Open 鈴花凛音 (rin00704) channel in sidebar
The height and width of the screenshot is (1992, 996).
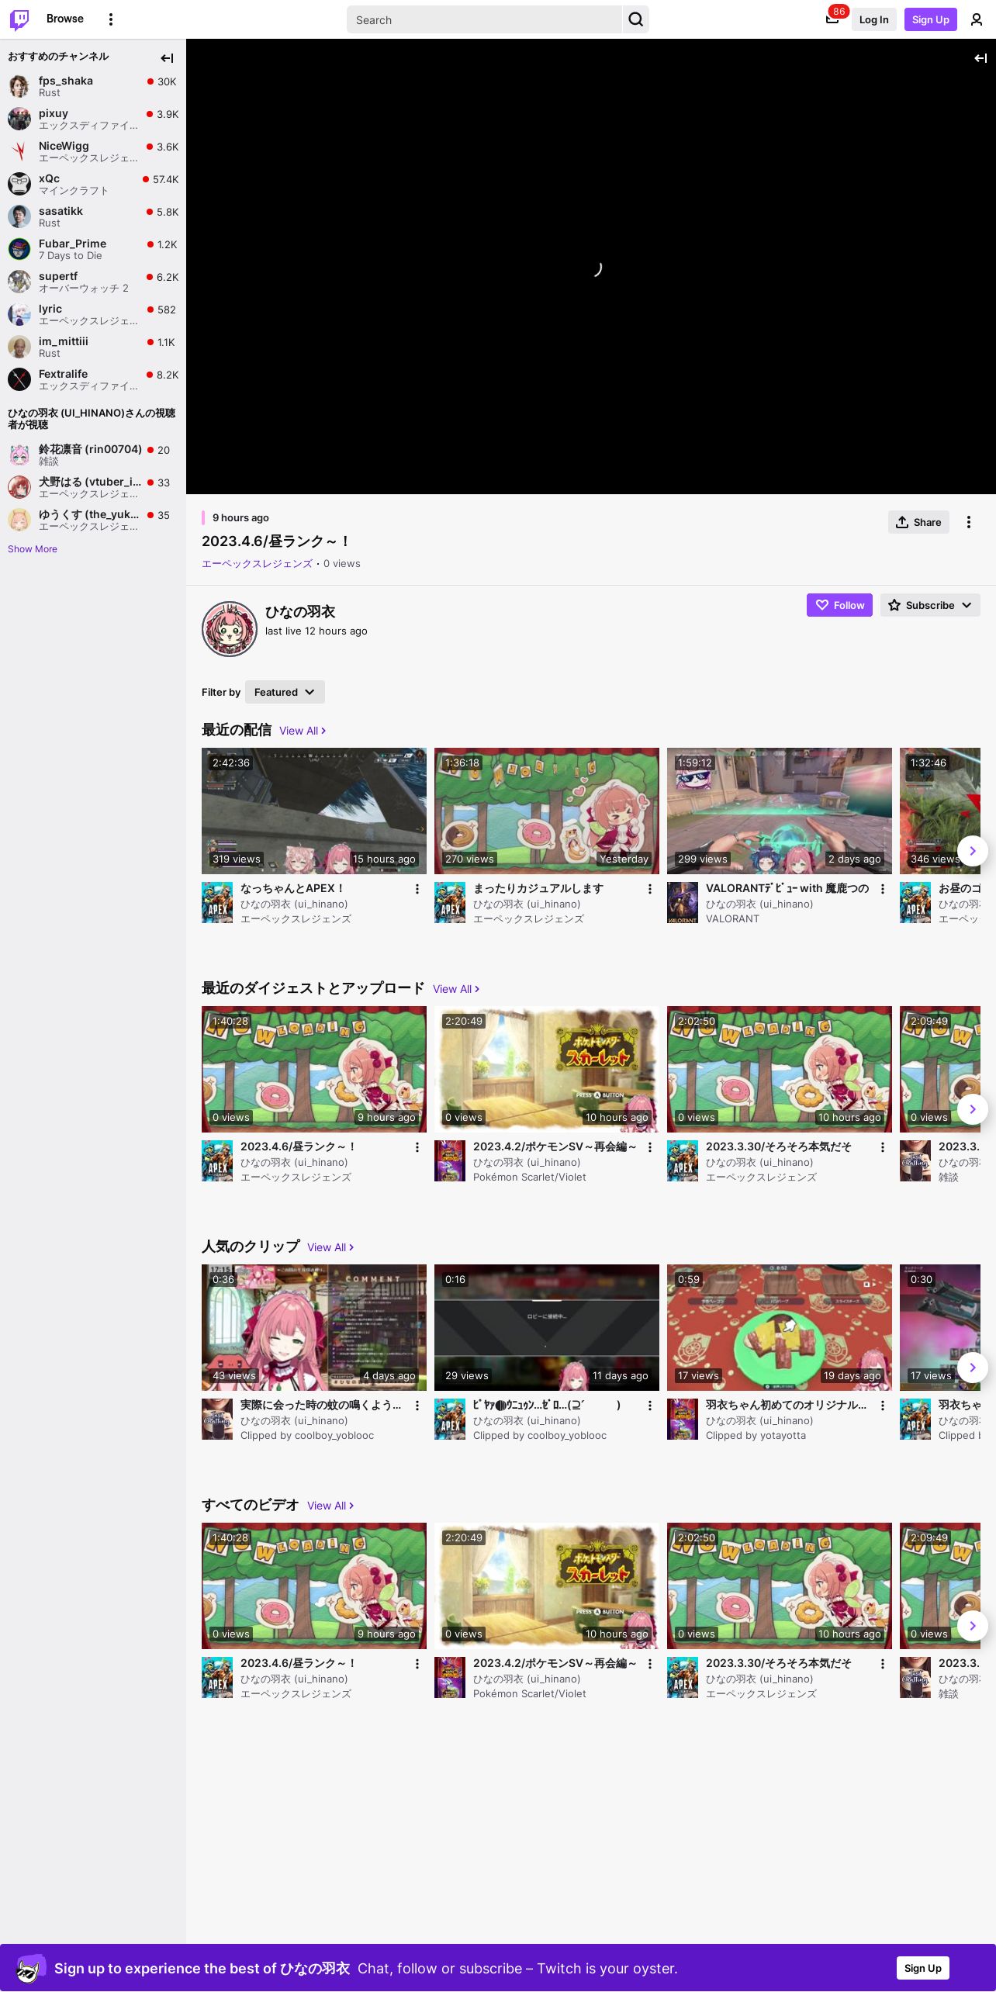tap(93, 455)
